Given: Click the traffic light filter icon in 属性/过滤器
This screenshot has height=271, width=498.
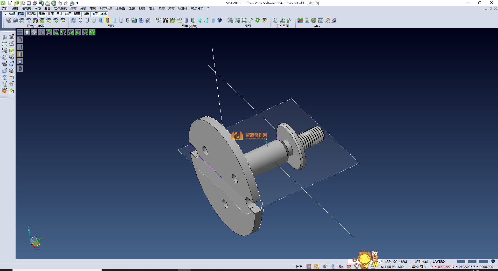Looking at the screenshot, I should pos(35,20).
